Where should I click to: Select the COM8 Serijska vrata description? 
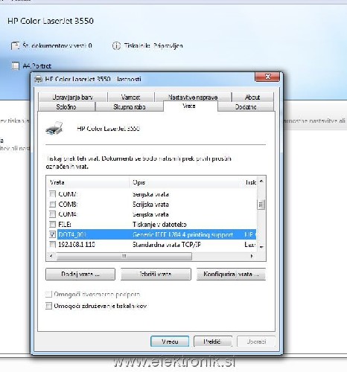point(150,205)
